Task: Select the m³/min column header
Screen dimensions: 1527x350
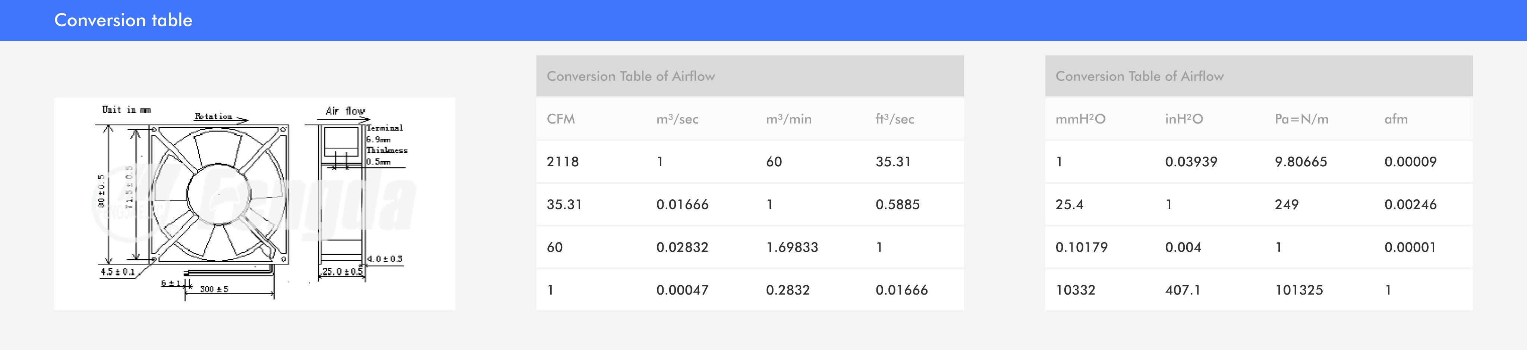Action: (788, 119)
